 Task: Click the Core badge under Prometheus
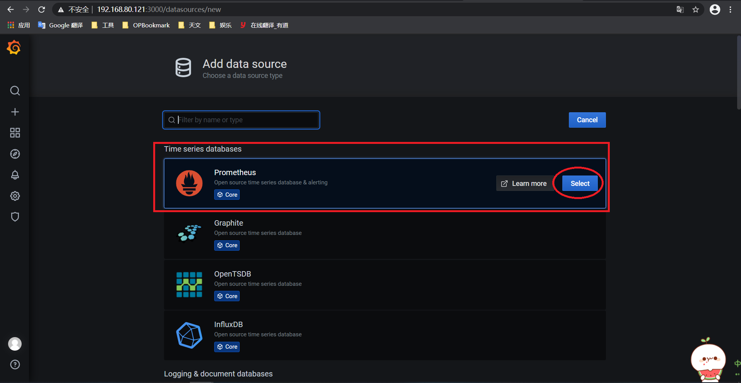click(227, 195)
